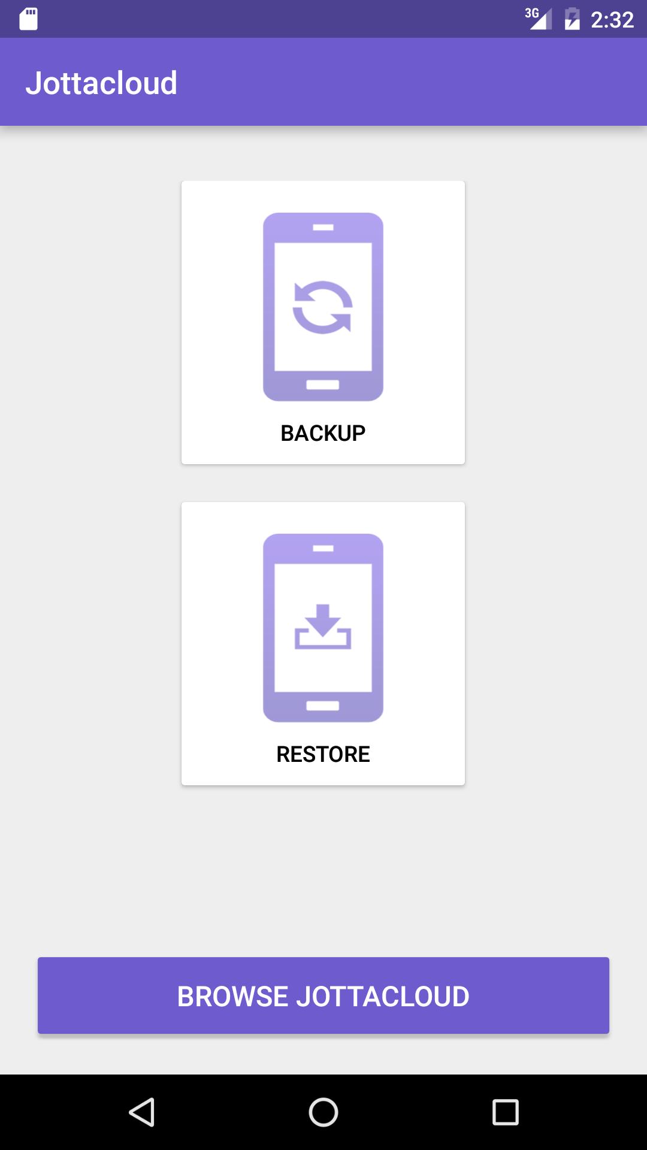Click the phone graphic above BACKUP
Screen dimensions: 647x1150
323,307
